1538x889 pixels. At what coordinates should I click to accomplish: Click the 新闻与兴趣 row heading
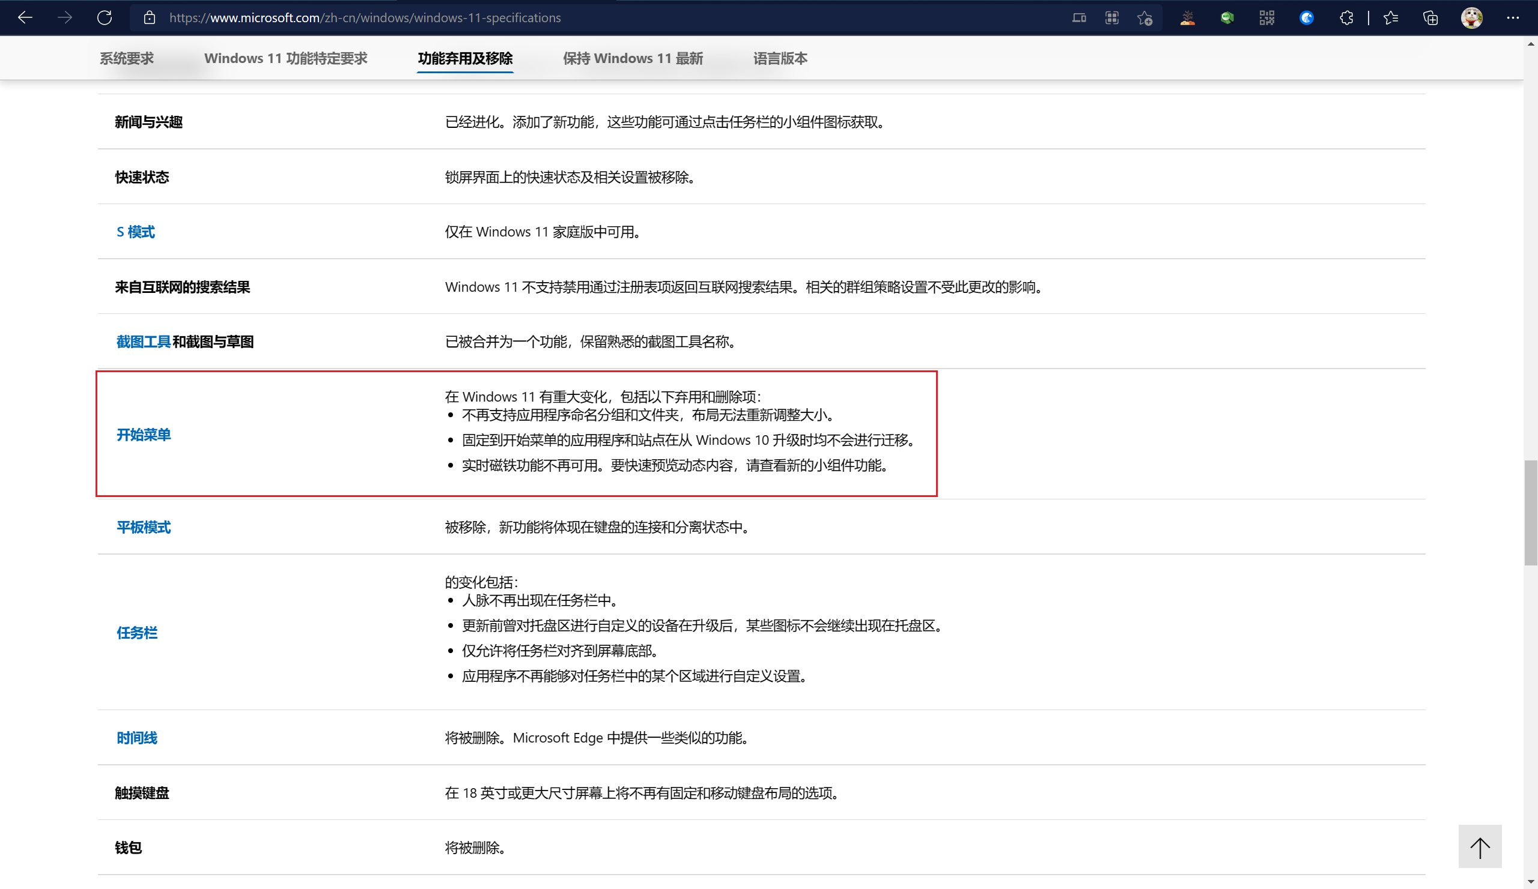(149, 122)
